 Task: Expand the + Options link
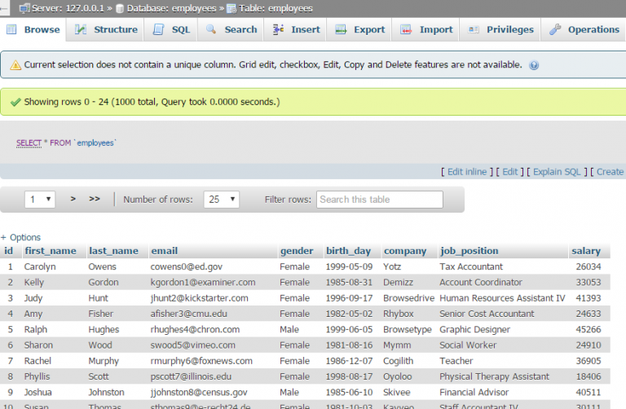[x=21, y=237]
